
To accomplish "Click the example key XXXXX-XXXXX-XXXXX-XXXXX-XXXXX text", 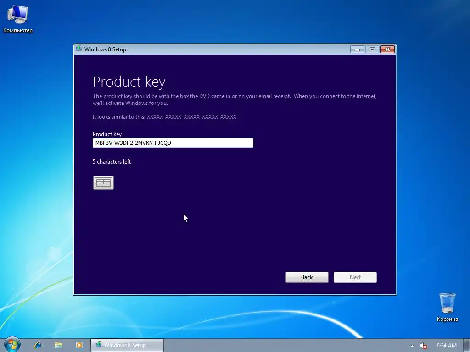I will coord(191,117).
